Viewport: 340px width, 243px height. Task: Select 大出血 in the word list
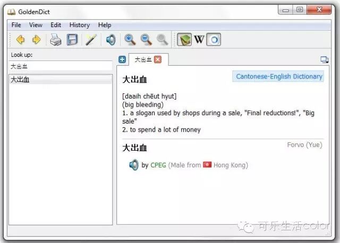coord(61,80)
